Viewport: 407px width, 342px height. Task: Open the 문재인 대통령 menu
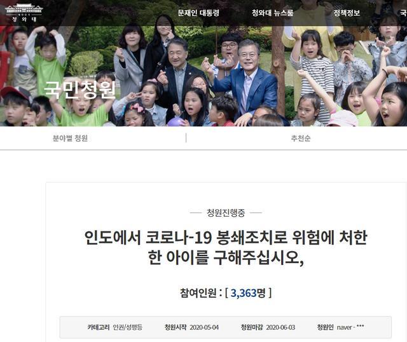point(198,13)
